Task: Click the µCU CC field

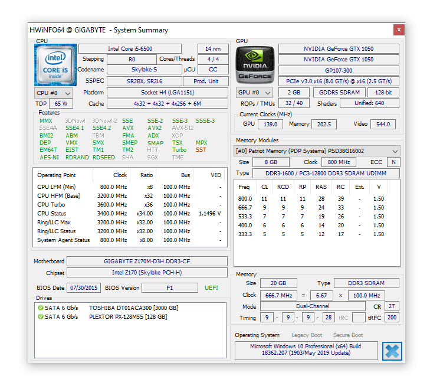Action: (x=213, y=70)
